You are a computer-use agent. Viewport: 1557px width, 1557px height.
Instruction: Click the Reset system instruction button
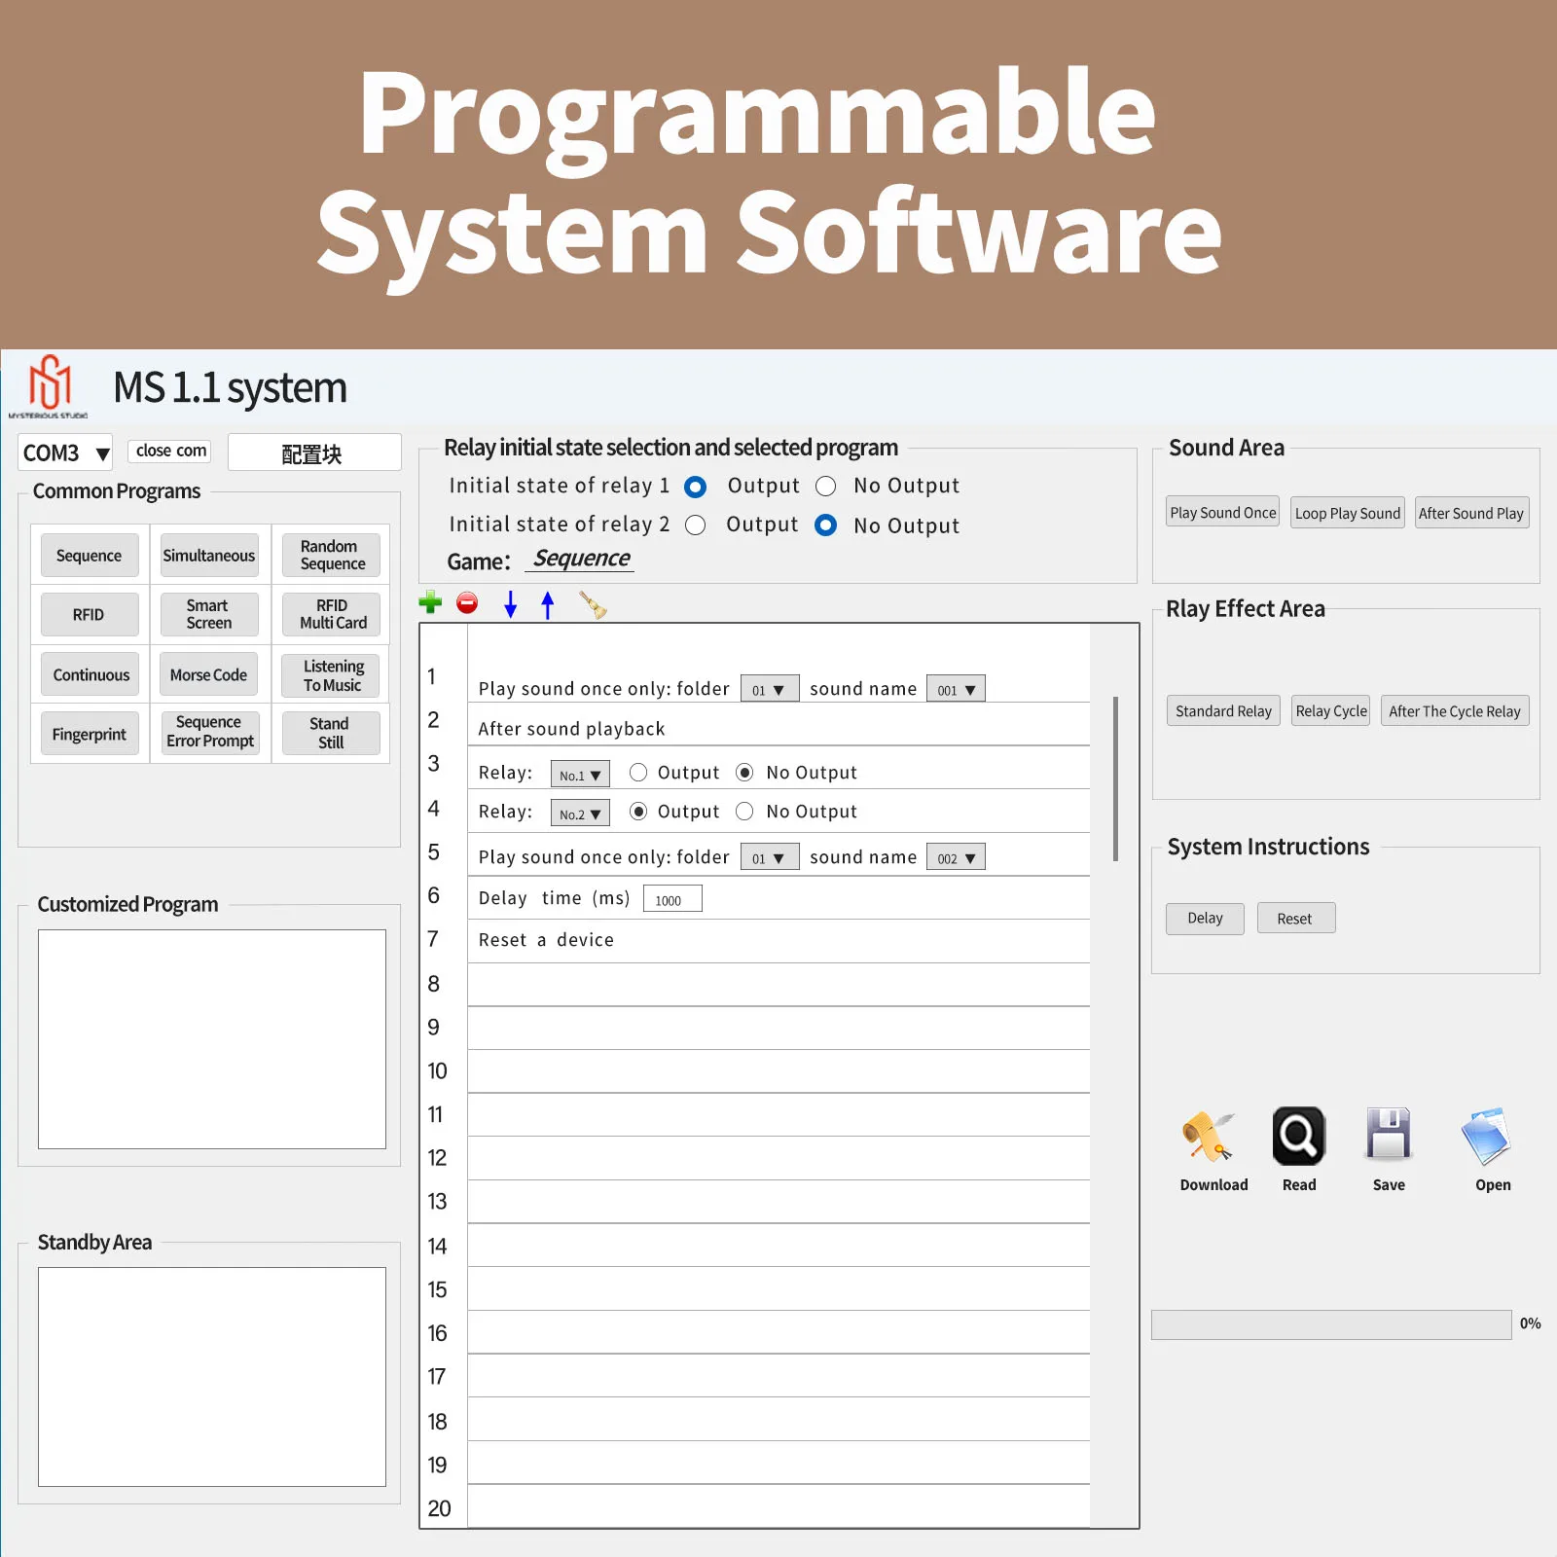coord(1295,919)
